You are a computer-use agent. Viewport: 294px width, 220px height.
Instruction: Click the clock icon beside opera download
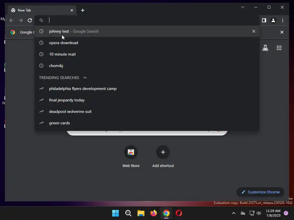(41, 43)
